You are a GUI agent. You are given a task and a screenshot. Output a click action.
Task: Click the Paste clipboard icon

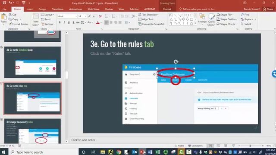click(x=3, y=17)
